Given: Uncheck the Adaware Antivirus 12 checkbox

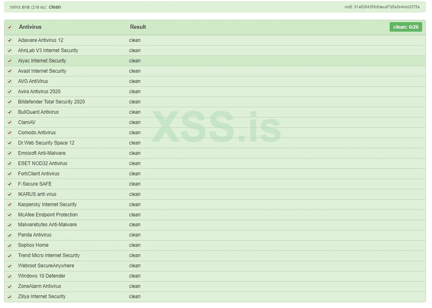Looking at the screenshot, I should pyautogui.click(x=9, y=40).
